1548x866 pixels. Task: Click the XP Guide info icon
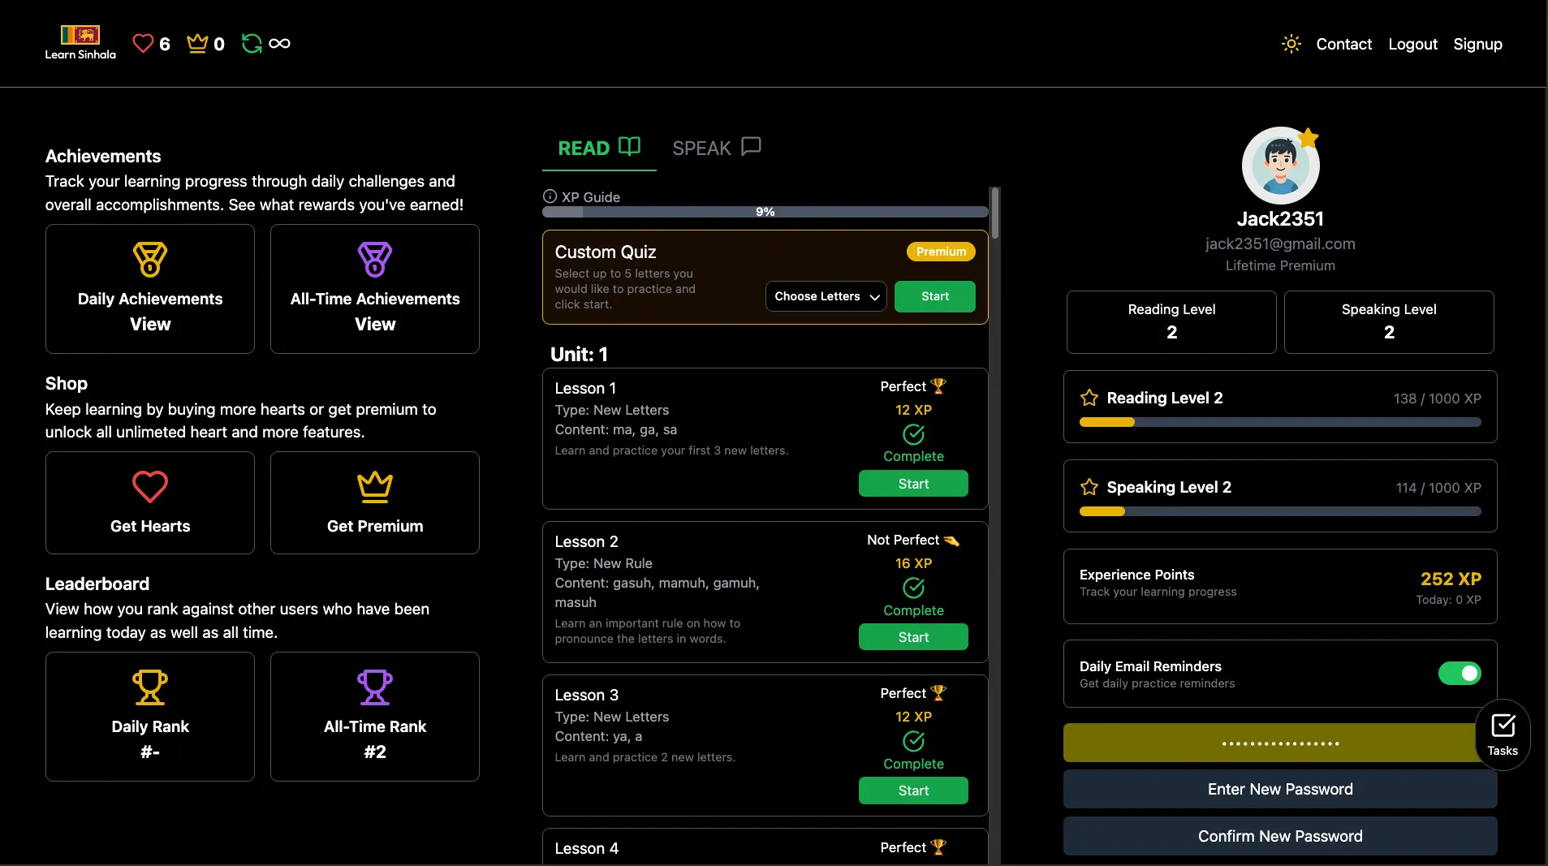(x=550, y=196)
